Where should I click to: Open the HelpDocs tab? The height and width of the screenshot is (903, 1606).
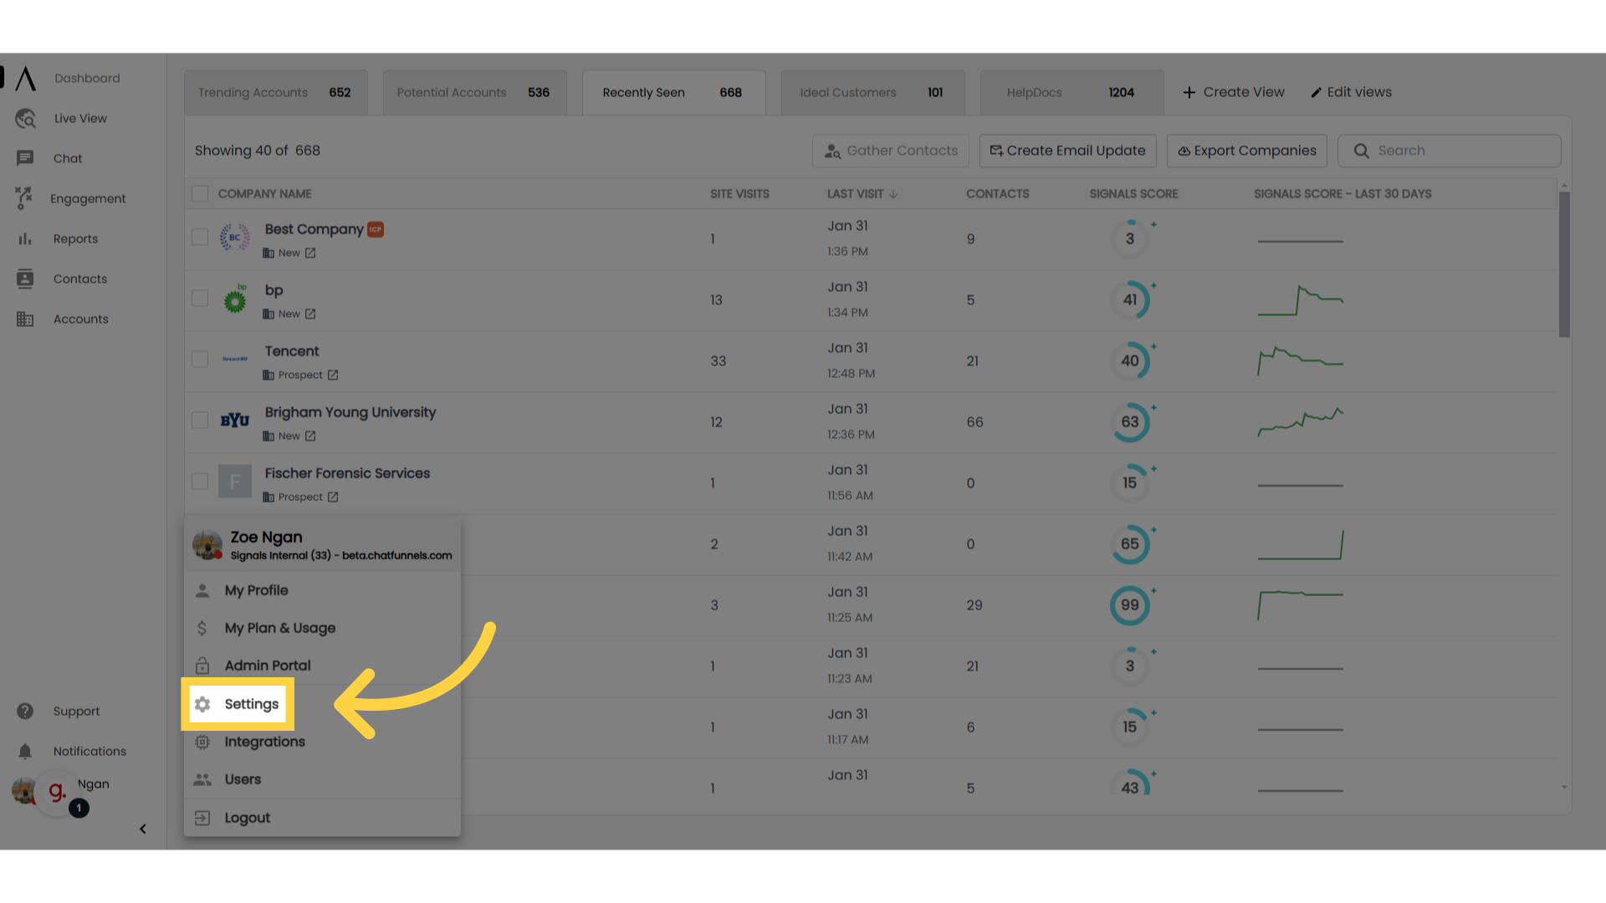(1072, 92)
